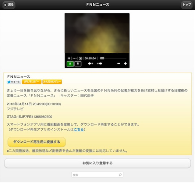Viewport: 195px width, 183px height.
Task: Open みんなのレビュー reviews
Action: [52, 82]
